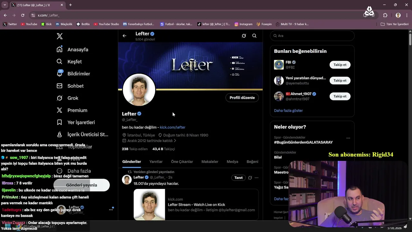Open a new browser tab
412x232 pixels.
(70, 5)
